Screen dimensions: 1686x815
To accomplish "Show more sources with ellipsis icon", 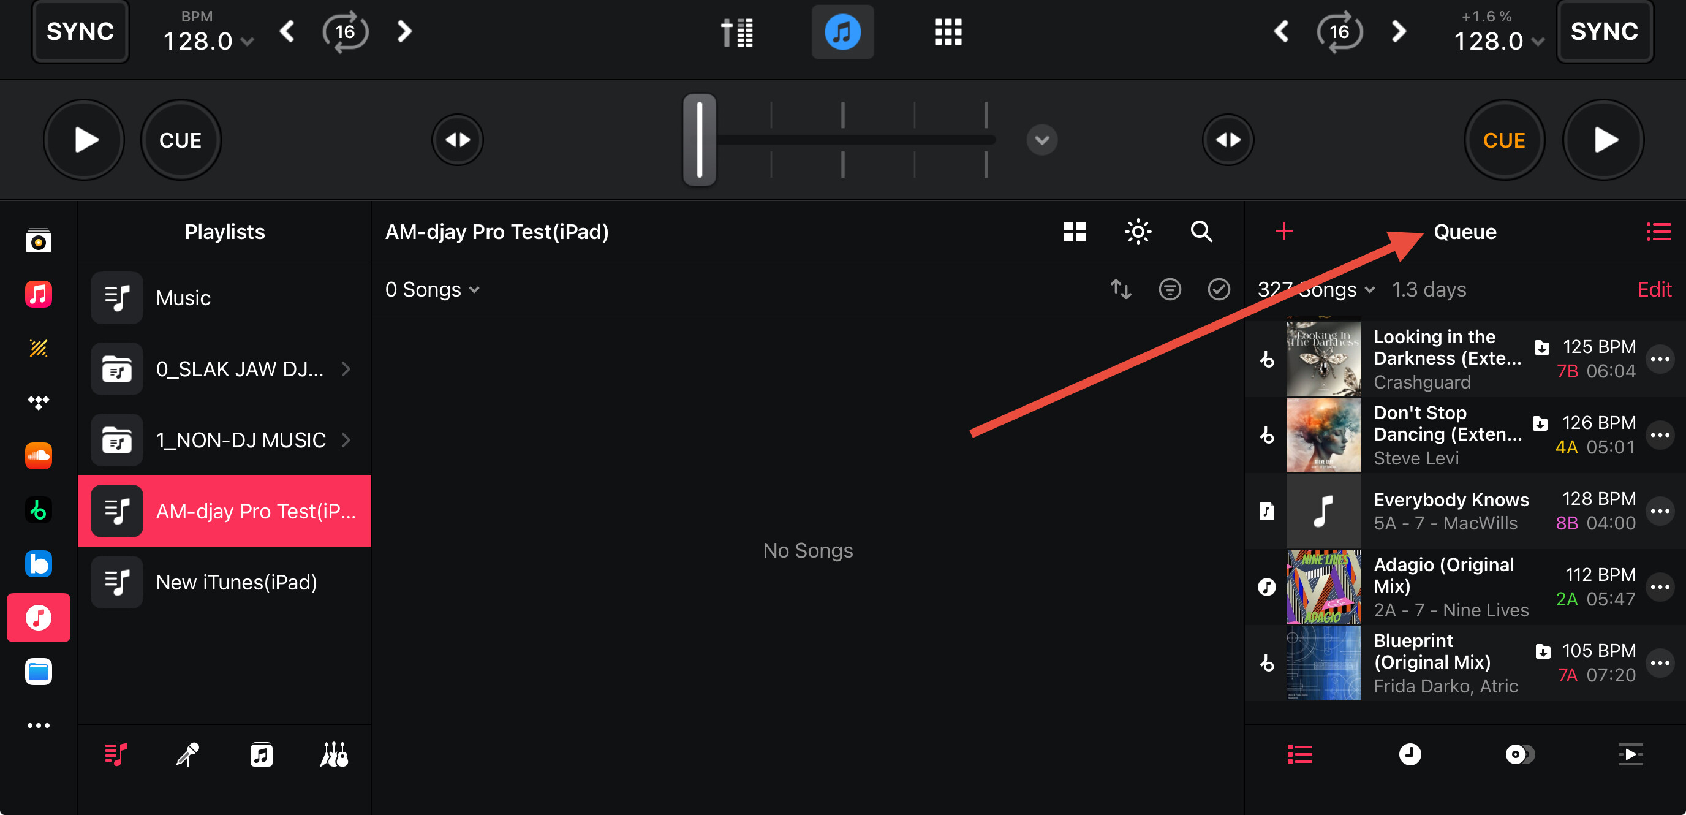I will pyautogui.click(x=39, y=726).
